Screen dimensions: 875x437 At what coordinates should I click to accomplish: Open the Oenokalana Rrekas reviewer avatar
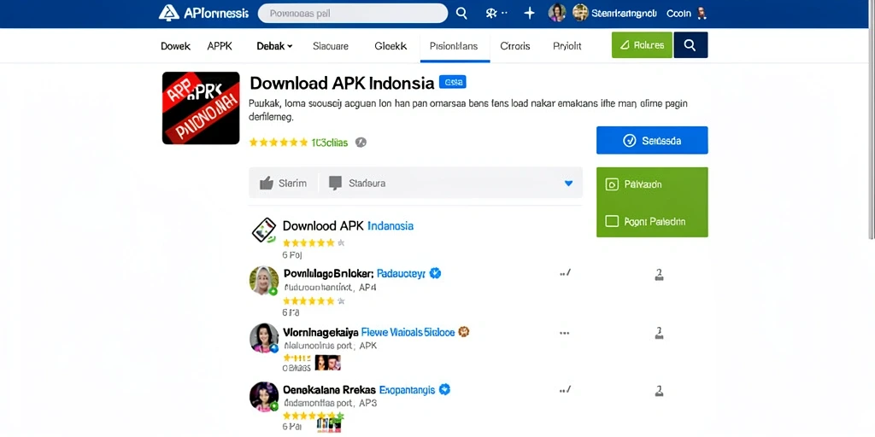tap(263, 396)
